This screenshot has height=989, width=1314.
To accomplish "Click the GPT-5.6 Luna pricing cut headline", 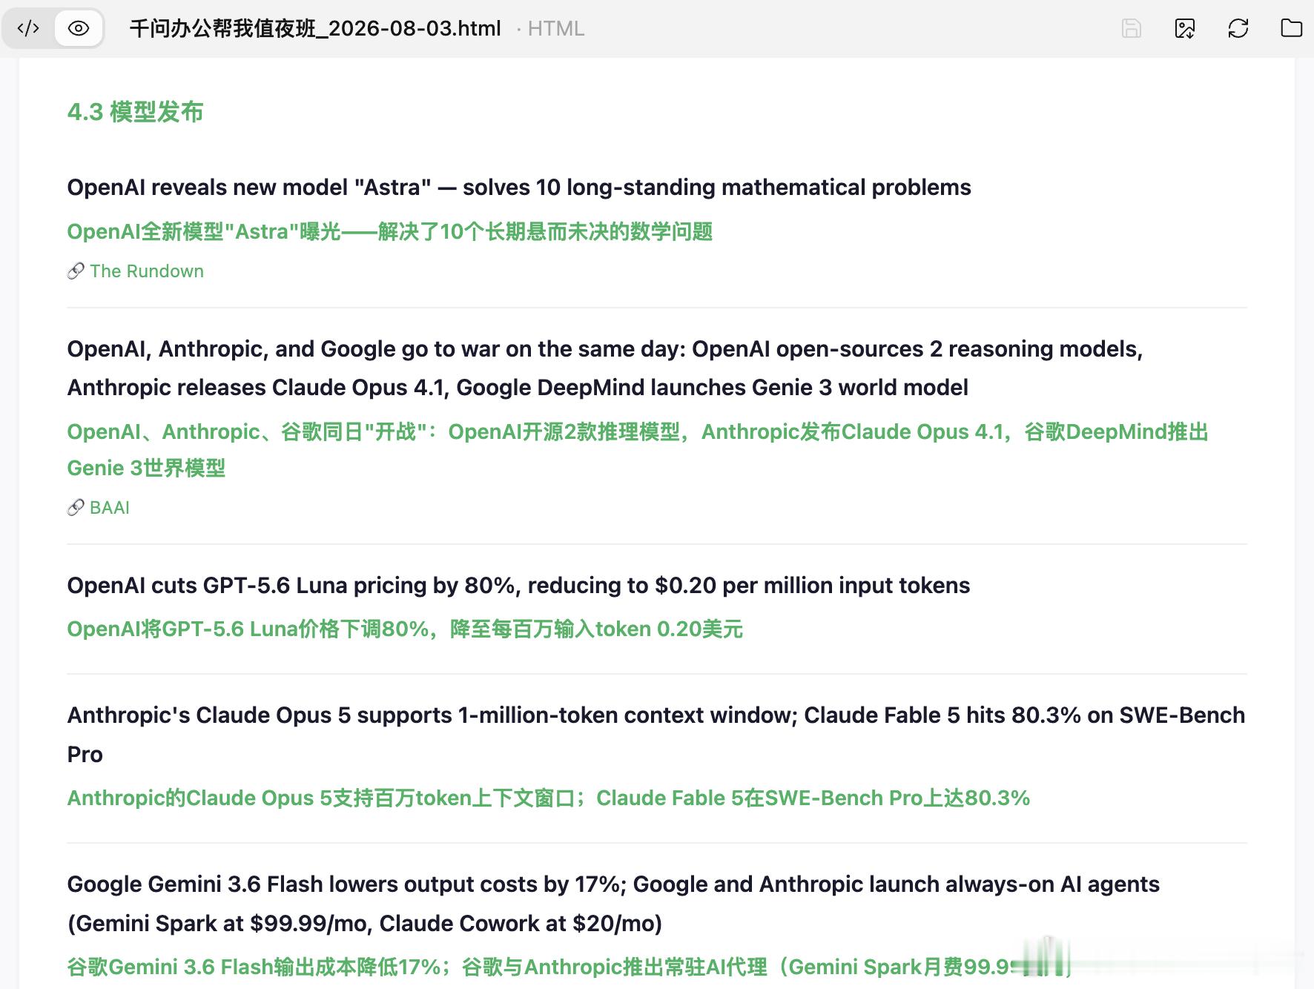I will pyautogui.click(x=518, y=586).
